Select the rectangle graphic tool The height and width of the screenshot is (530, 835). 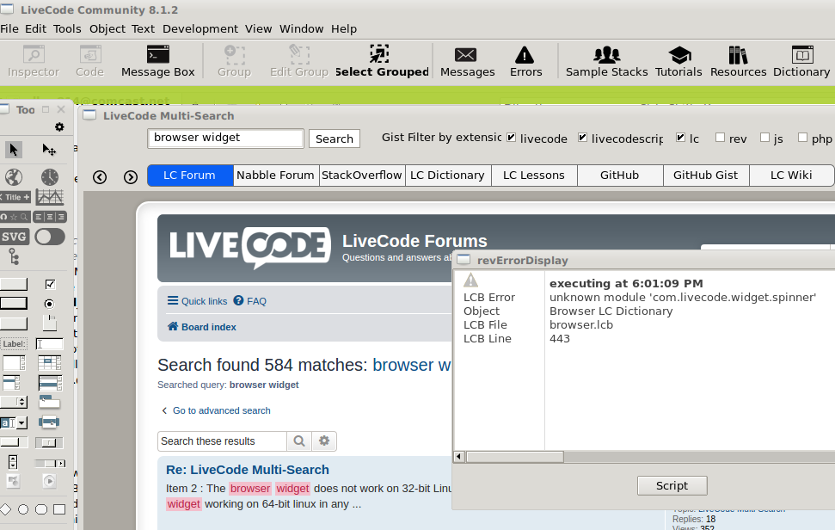click(59, 509)
